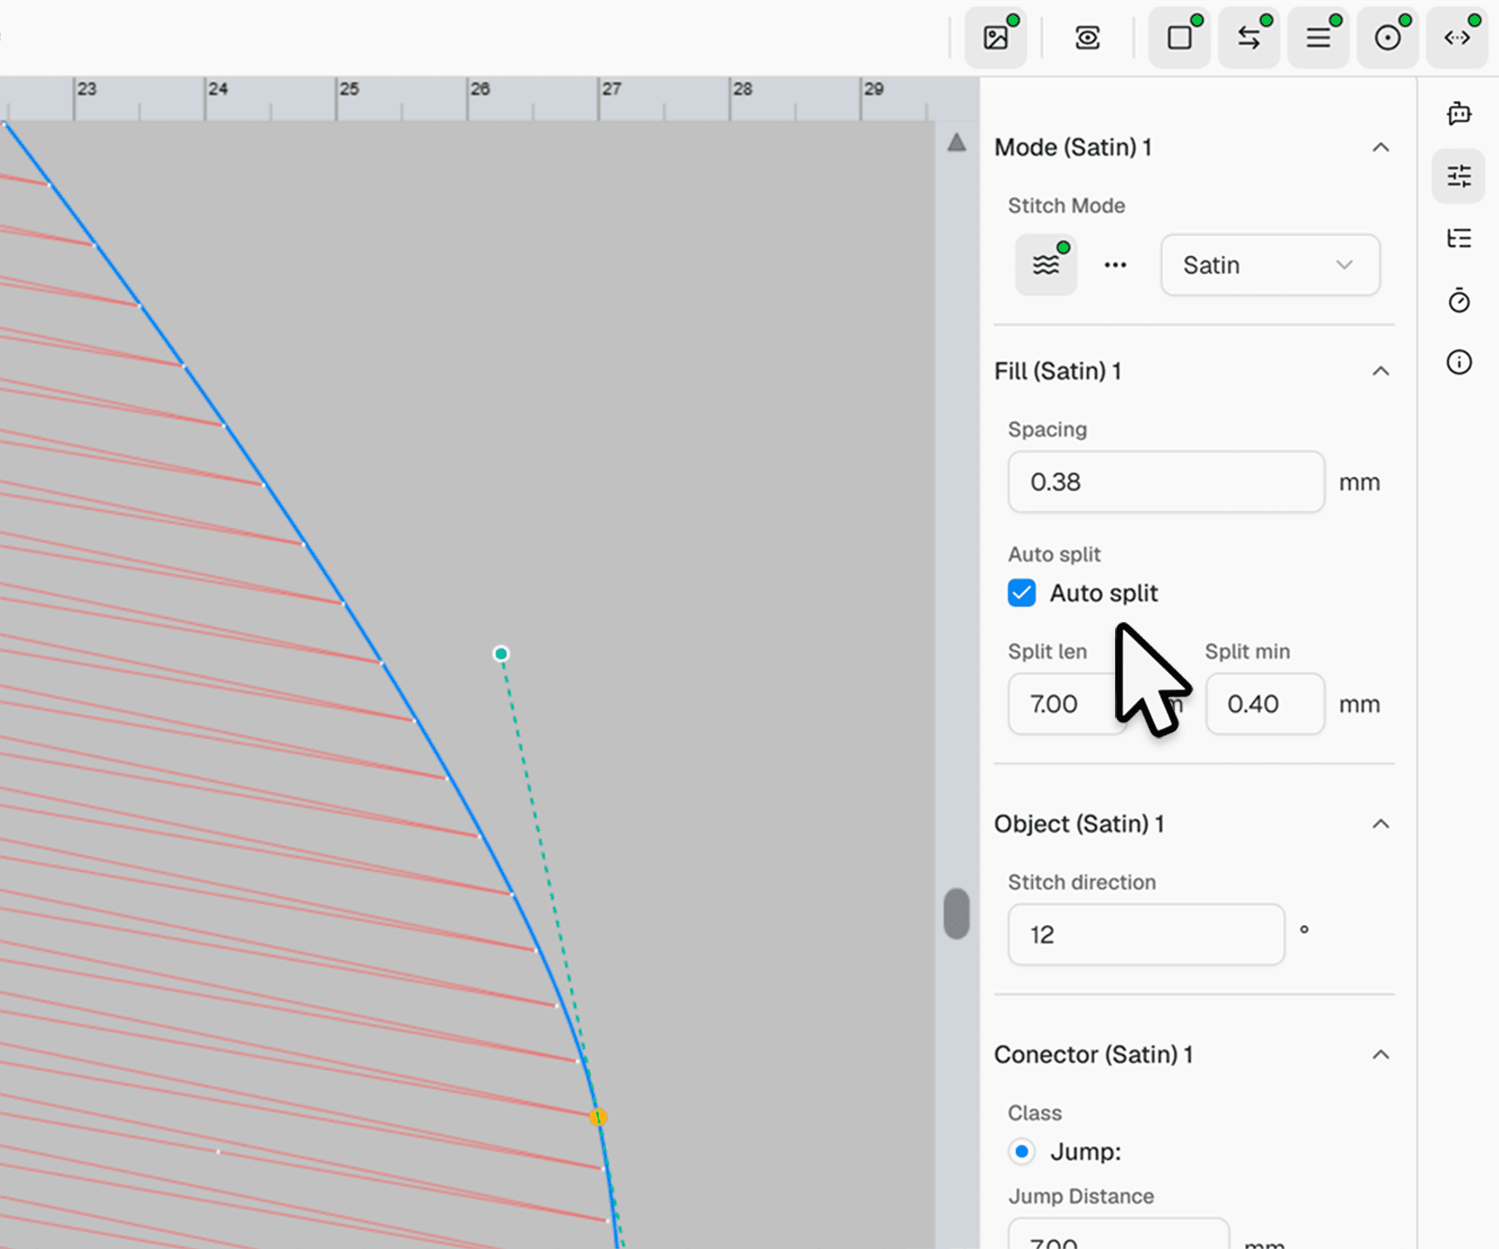The width and height of the screenshot is (1499, 1249).
Task: Collapse the Object (Satin) 1 section
Action: click(1381, 824)
